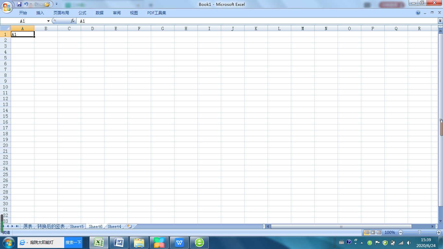Show previous sheet tab arrow
Screen dimensions: 443x249
click(8, 226)
